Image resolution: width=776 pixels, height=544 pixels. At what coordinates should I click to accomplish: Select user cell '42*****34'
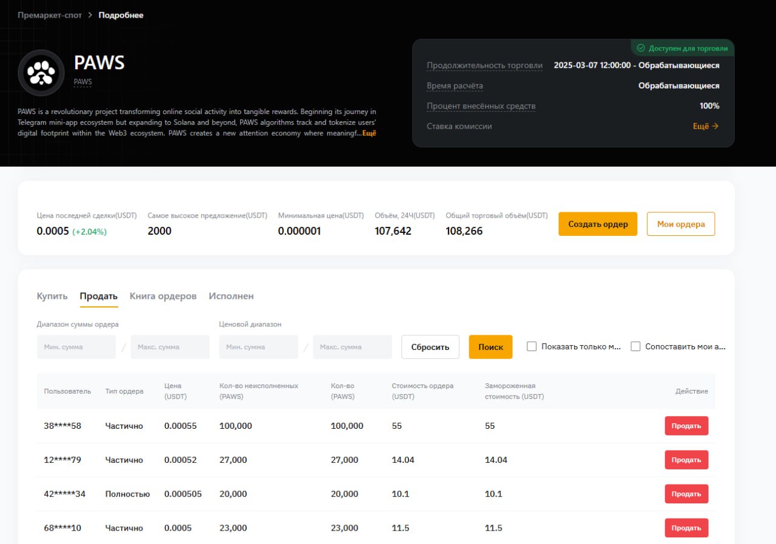point(65,494)
